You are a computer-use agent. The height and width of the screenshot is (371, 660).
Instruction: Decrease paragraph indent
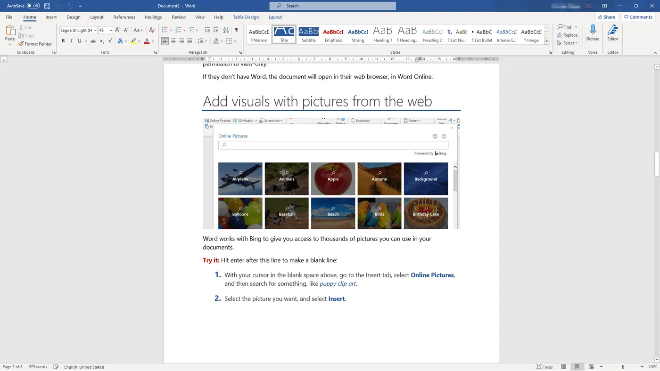point(207,30)
